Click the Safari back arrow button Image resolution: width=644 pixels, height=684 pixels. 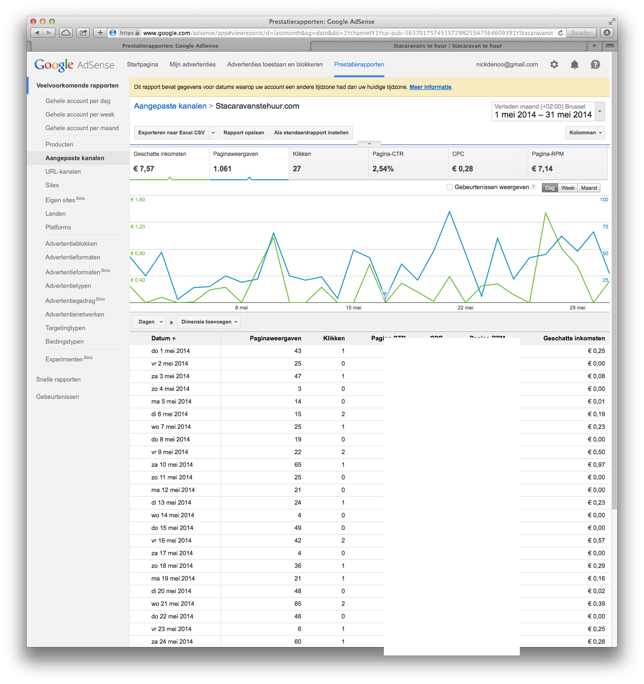coord(37,33)
